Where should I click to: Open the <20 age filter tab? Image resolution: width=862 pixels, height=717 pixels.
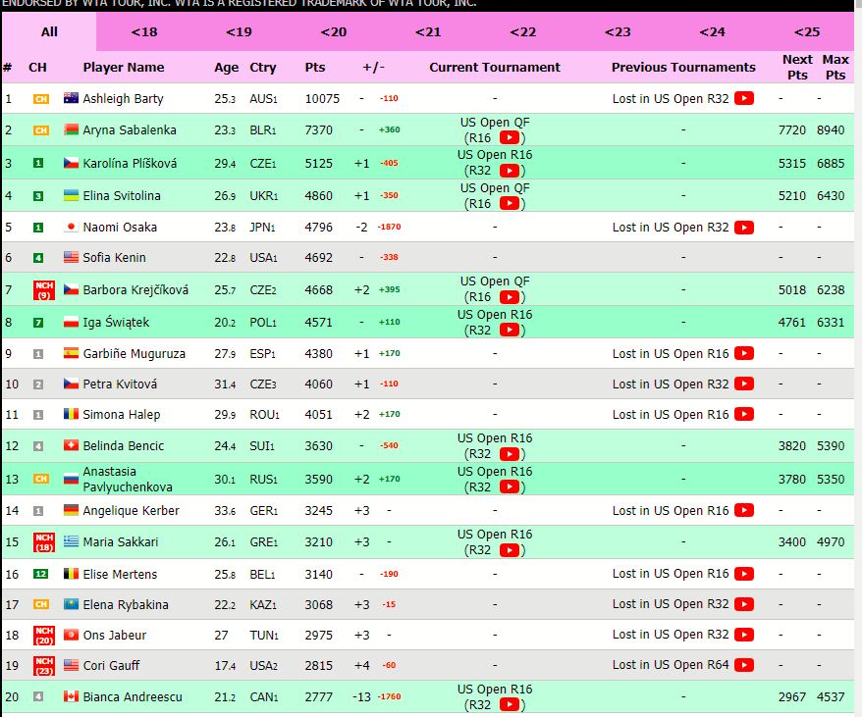pyautogui.click(x=334, y=31)
